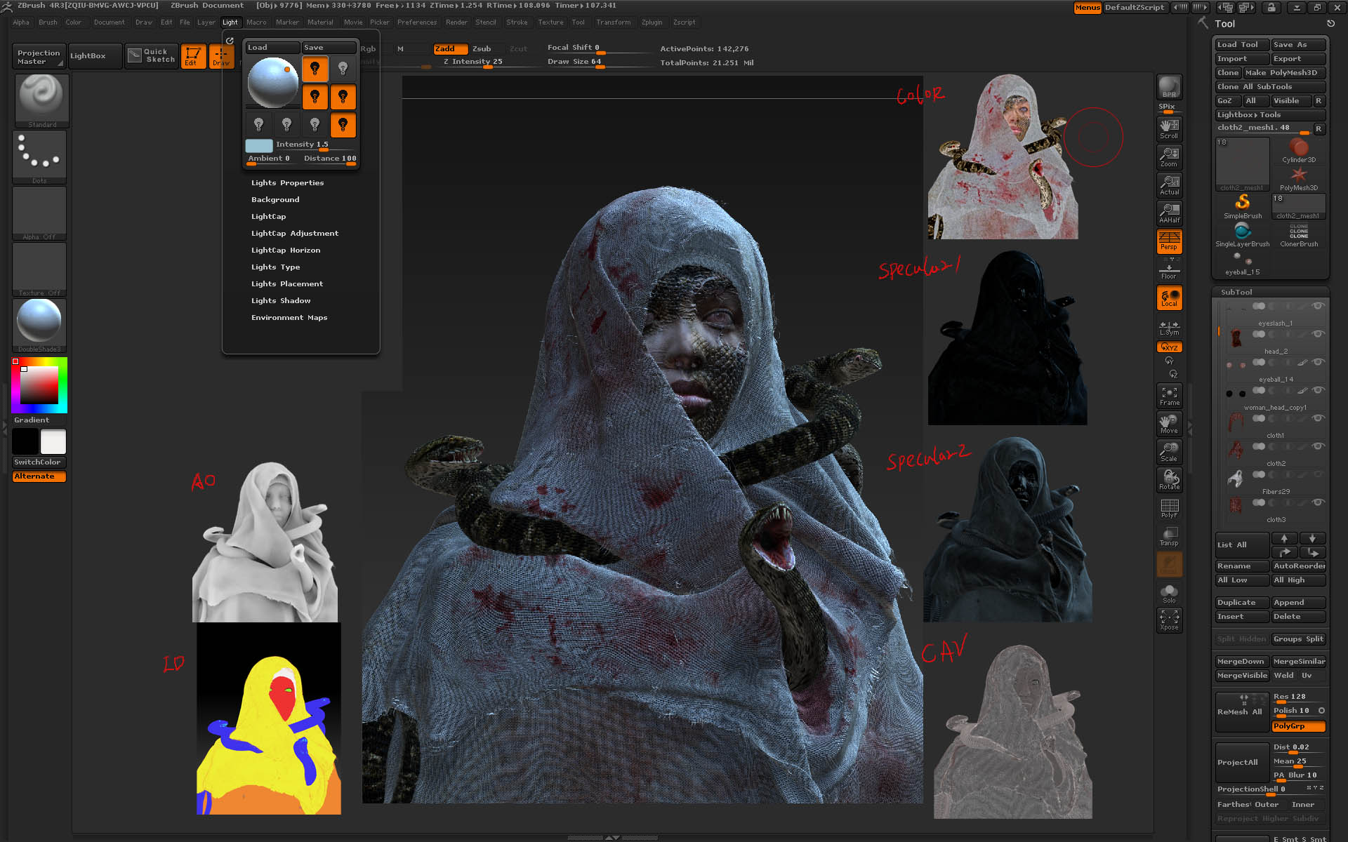Image resolution: width=1348 pixels, height=842 pixels.
Task: Expand Lights Type section
Action: (x=275, y=267)
